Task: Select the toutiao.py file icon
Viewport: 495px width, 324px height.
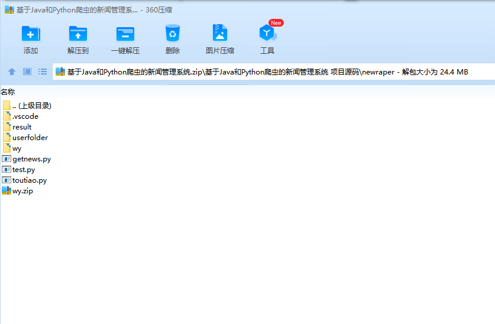Action: [x=7, y=180]
